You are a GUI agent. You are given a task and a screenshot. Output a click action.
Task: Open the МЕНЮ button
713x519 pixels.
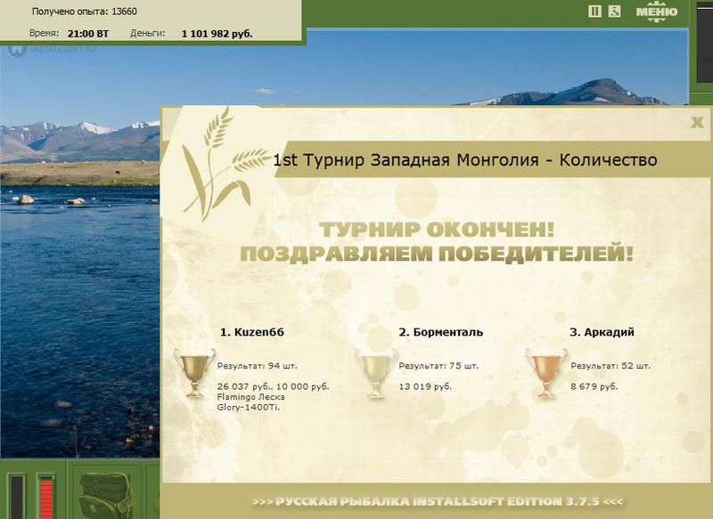coord(656,12)
